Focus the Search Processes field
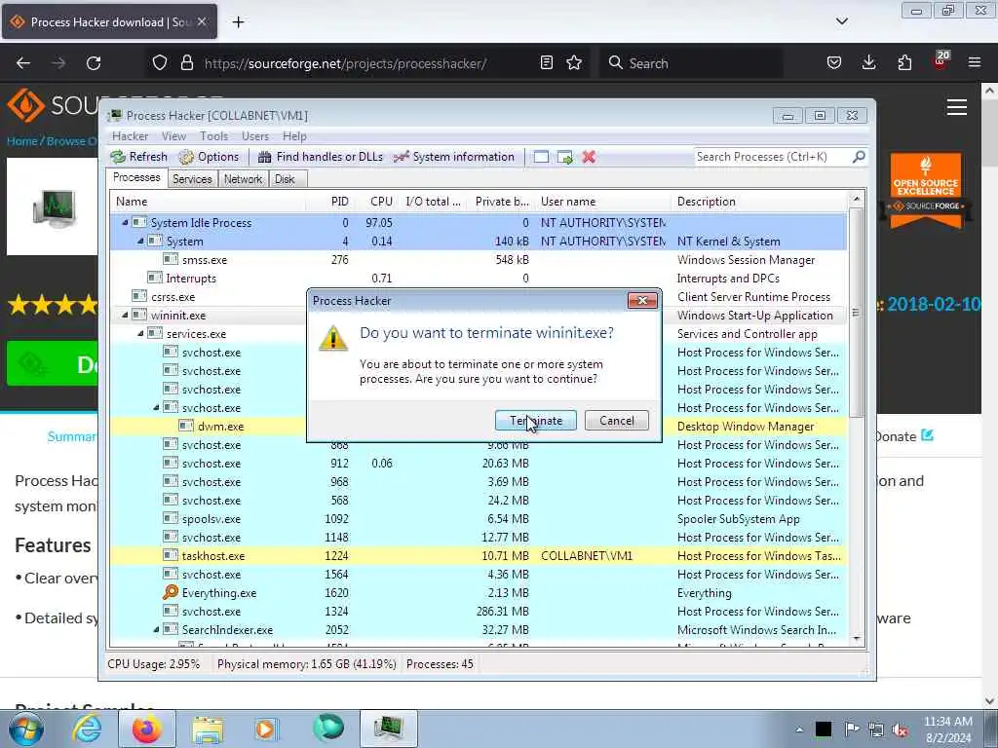998x748 pixels. coord(772,157)
